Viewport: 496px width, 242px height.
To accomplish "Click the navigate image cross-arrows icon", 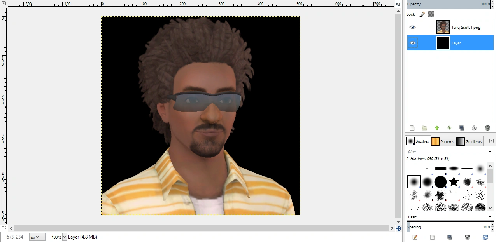I will [399, 228].
